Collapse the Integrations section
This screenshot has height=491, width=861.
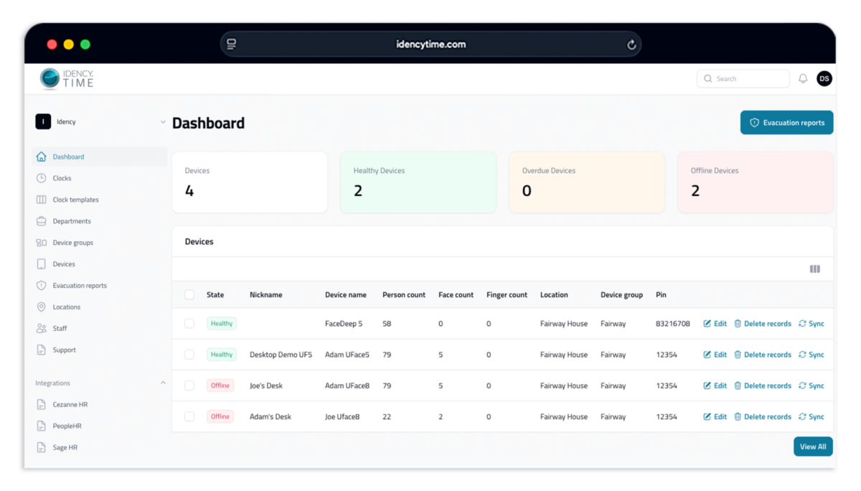pos(163,383)
